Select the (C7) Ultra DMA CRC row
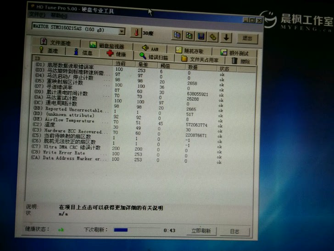The height and width of the screenshot is (251, 334). 126,148
